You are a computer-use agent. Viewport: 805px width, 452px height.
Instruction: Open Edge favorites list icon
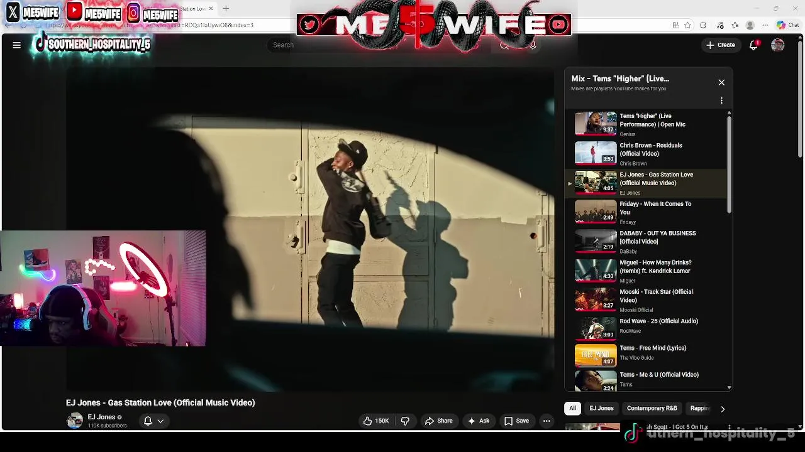pos(735,25)
